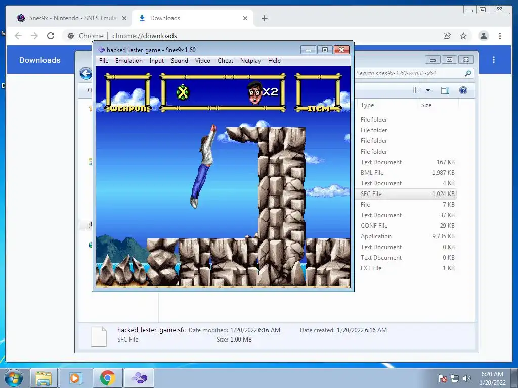The width and height of the screenshot is (518, 388).
Task: Switch to the Snes9x - Nintendo SNES Emulator tab
Action: click(72, 18)
